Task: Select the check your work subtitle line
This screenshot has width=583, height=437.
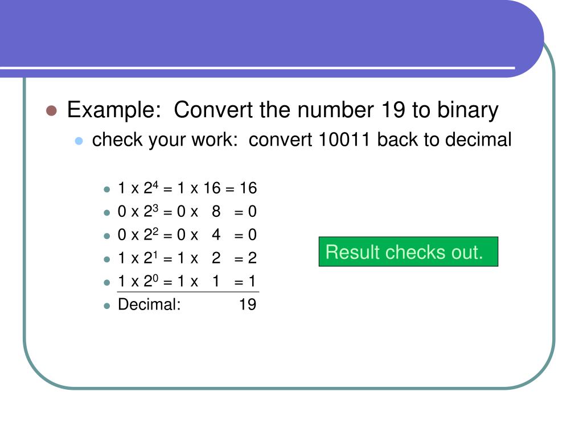Action: [x=302, y=140]
